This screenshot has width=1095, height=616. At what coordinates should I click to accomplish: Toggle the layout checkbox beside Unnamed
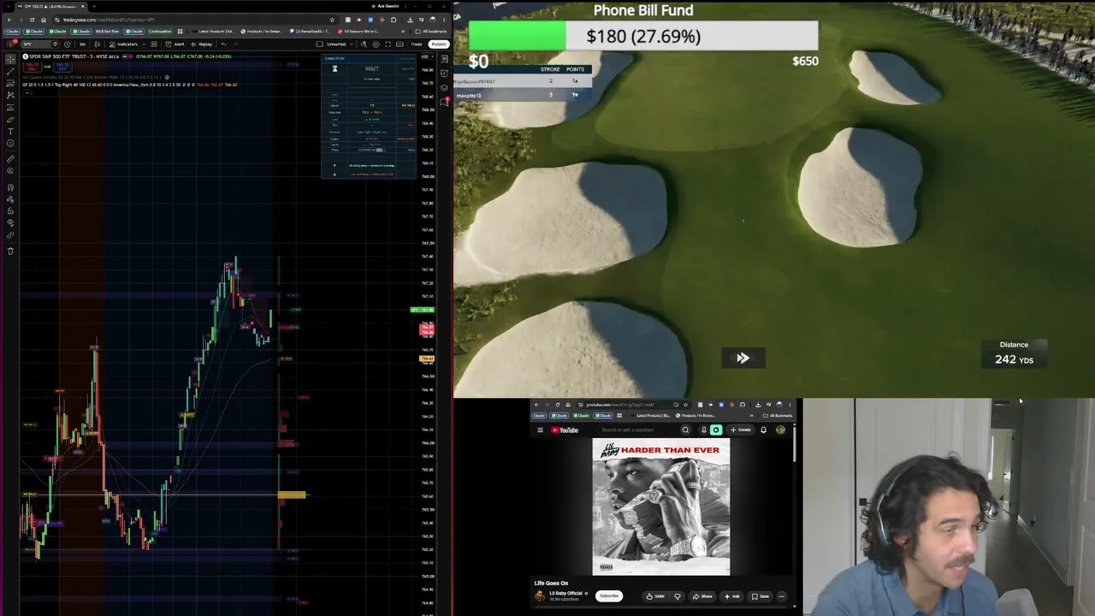point(320,44)
